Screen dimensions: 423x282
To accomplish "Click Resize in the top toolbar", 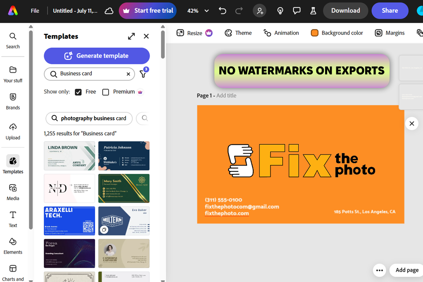I will coord(194,33).
